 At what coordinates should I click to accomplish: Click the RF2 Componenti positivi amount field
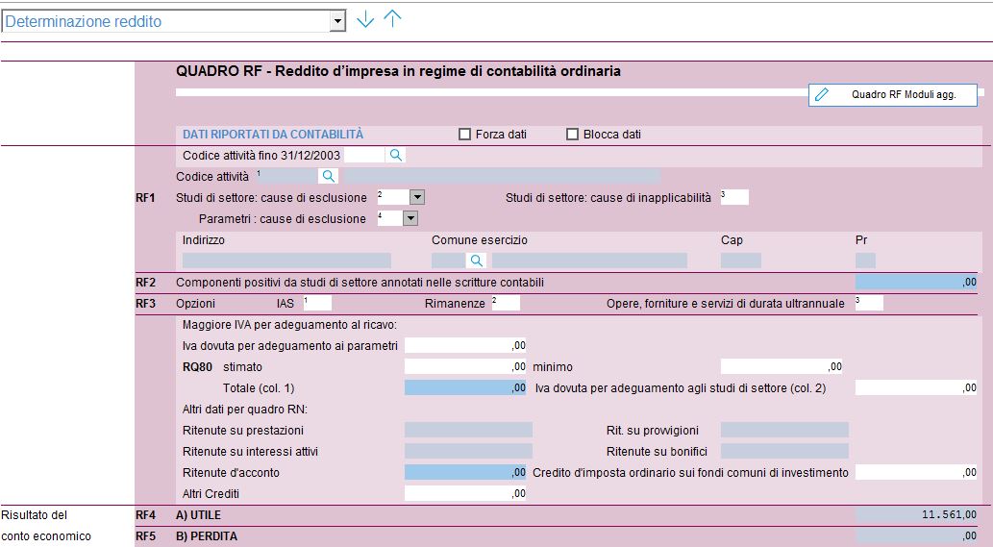coord(916,283)
